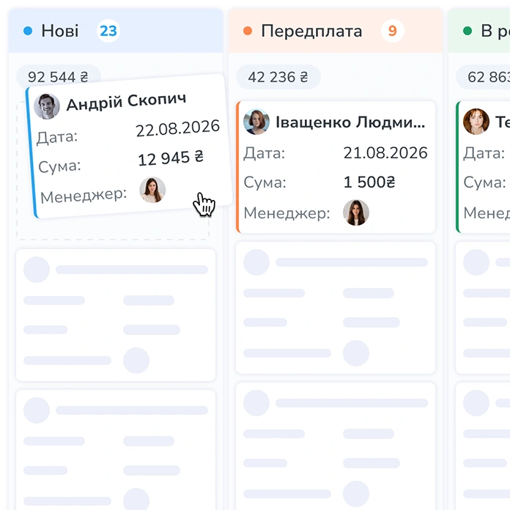Click the orange status dot beside Передплата

(x=248, y=31)
